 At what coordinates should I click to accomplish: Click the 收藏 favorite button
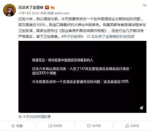click(x=17, y=126)
